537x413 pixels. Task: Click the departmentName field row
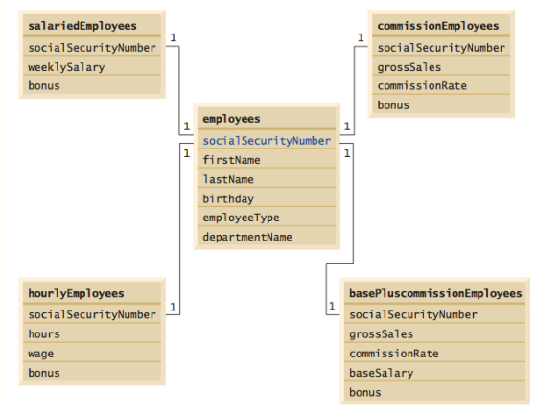click(x=267, y=237)
